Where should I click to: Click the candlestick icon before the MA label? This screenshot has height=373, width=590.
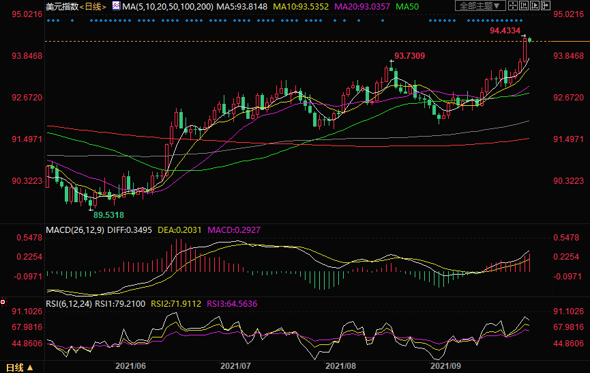[x=116, y=6]
